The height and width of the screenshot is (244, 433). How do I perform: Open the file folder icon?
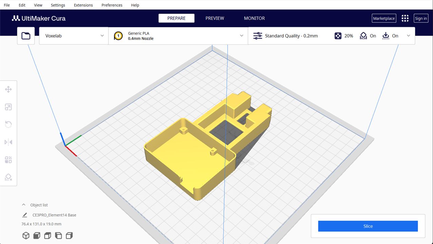click(x=26, y=36)
